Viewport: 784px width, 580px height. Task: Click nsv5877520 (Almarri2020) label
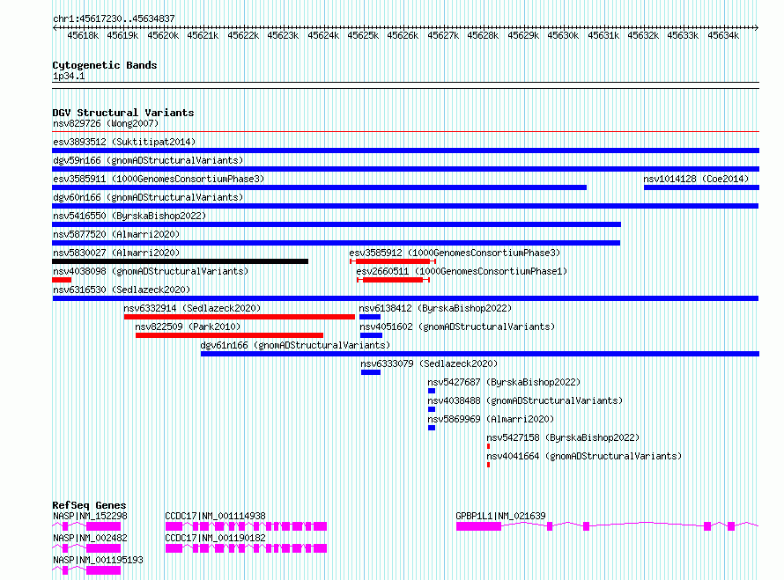click(116, 234)
